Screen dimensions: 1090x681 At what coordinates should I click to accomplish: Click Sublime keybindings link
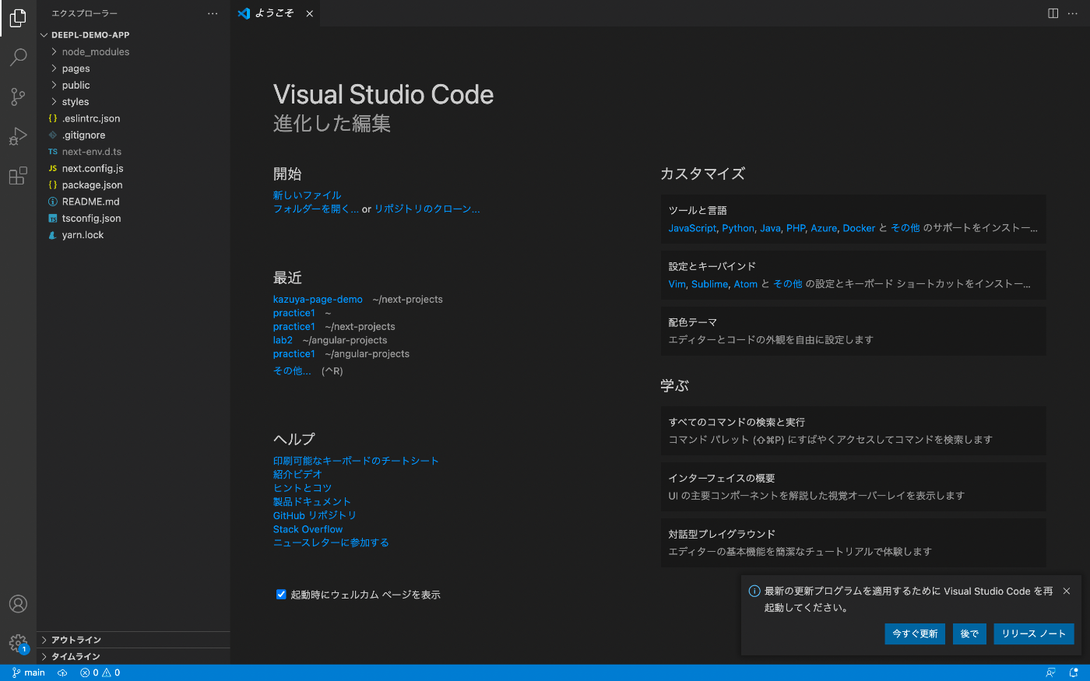click(709, 284)
